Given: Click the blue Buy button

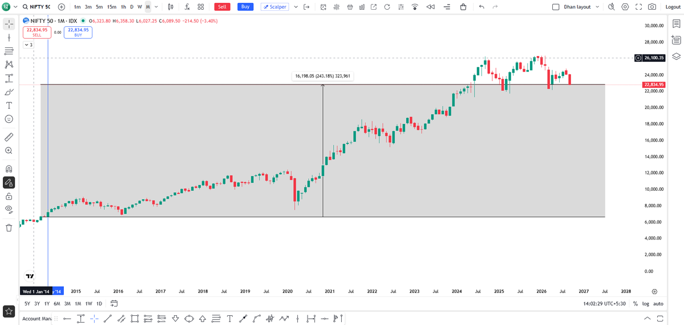Looking at the screenshot, I should click(245, 7).
